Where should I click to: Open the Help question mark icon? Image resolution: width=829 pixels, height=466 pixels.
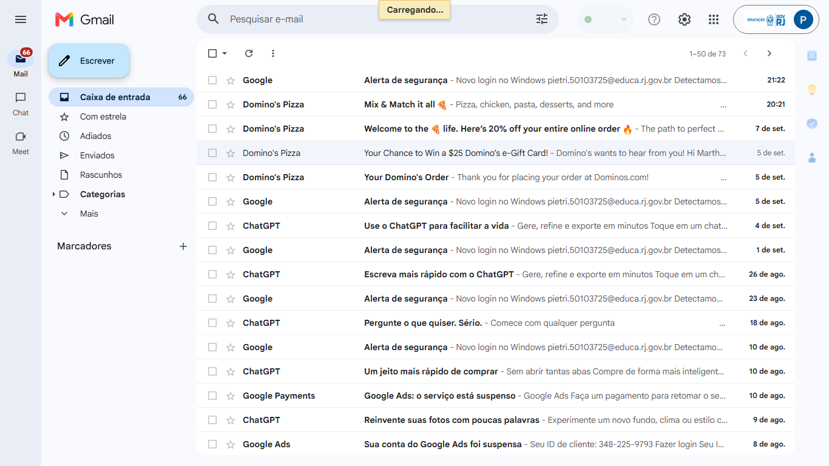[x=654, y=19]
